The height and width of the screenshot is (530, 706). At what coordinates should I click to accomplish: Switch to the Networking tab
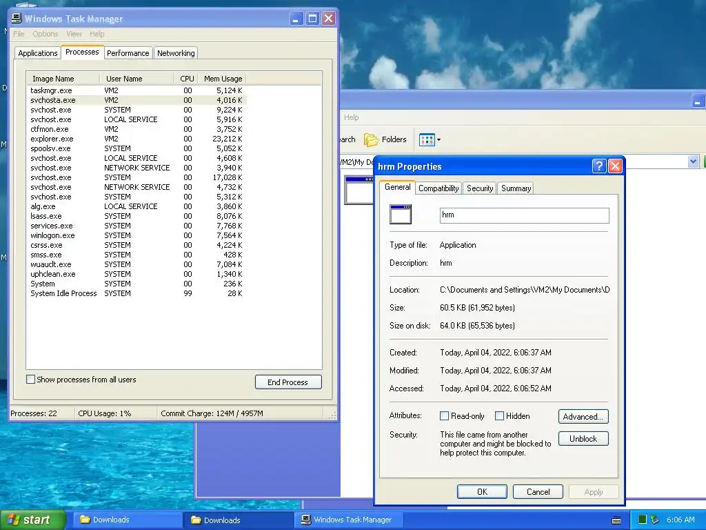tap(176, 53)
